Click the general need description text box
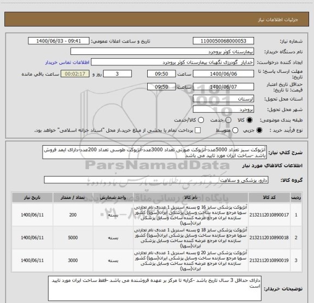314x303 pixels. click(x=154, y=152)
